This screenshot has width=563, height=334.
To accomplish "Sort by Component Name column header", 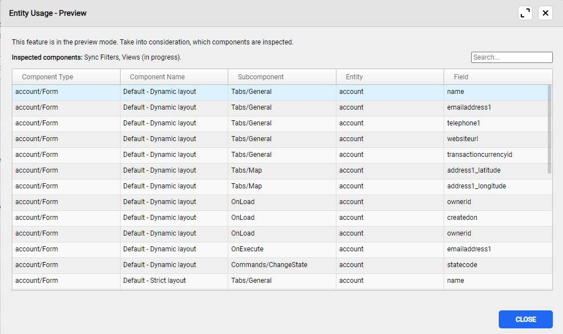I will (157, 77).
